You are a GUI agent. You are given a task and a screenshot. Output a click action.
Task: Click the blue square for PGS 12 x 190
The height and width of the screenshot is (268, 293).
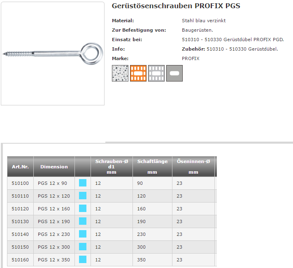click(83, 221)
